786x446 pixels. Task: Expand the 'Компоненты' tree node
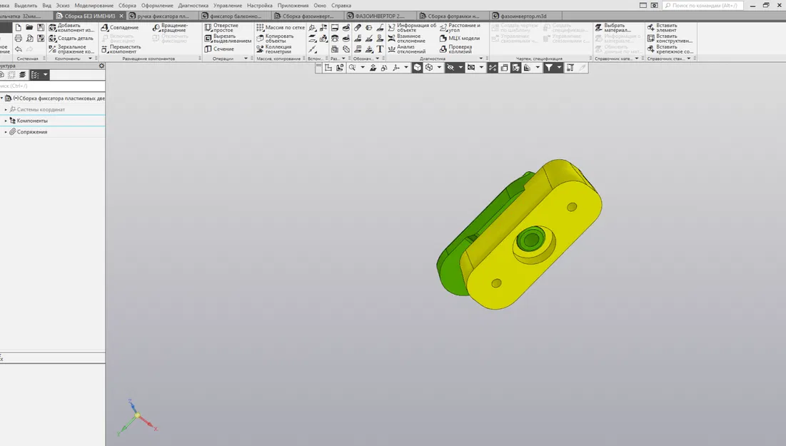point(6,121)
